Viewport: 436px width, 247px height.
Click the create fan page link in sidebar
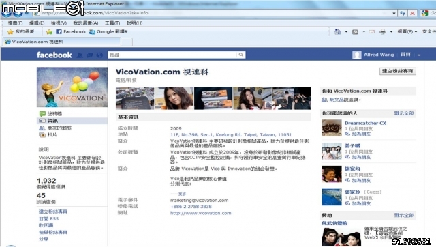tap(53, 212)
